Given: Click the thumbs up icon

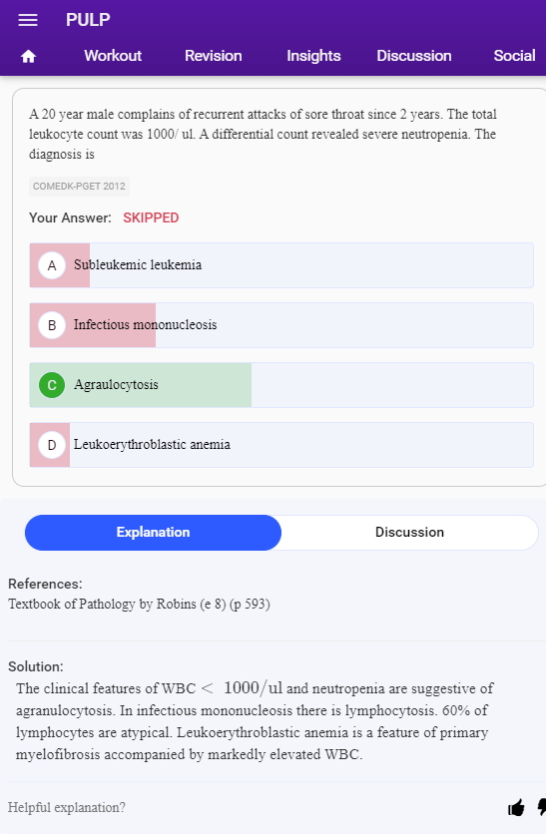Looking at the screenshot, I should (516, 807).
